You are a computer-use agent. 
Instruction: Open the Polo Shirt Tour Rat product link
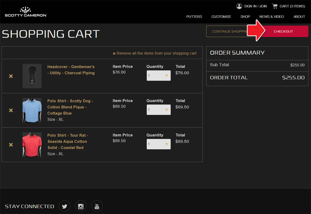pos(68,141)
